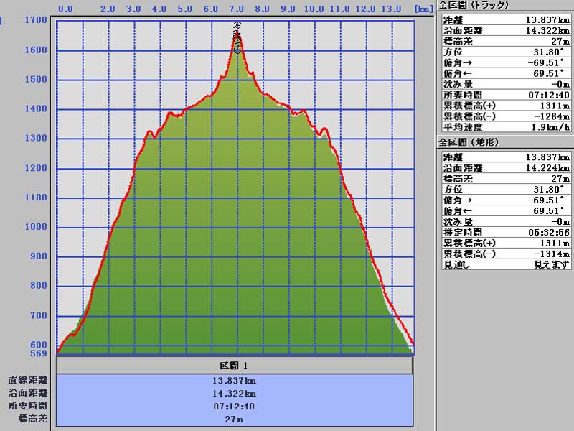
Task: Click the 平均速度 row showing 1.9km/h
Action: tap(506, 126)
